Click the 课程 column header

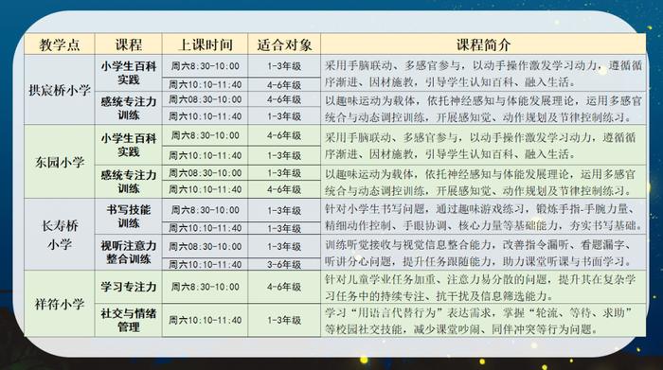[x=129, y=44]
